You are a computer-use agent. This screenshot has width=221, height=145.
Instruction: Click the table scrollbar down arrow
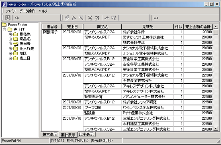[x=216, y=128]
